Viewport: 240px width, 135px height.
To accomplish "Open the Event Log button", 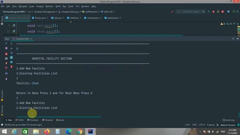I will coord(228,120).
